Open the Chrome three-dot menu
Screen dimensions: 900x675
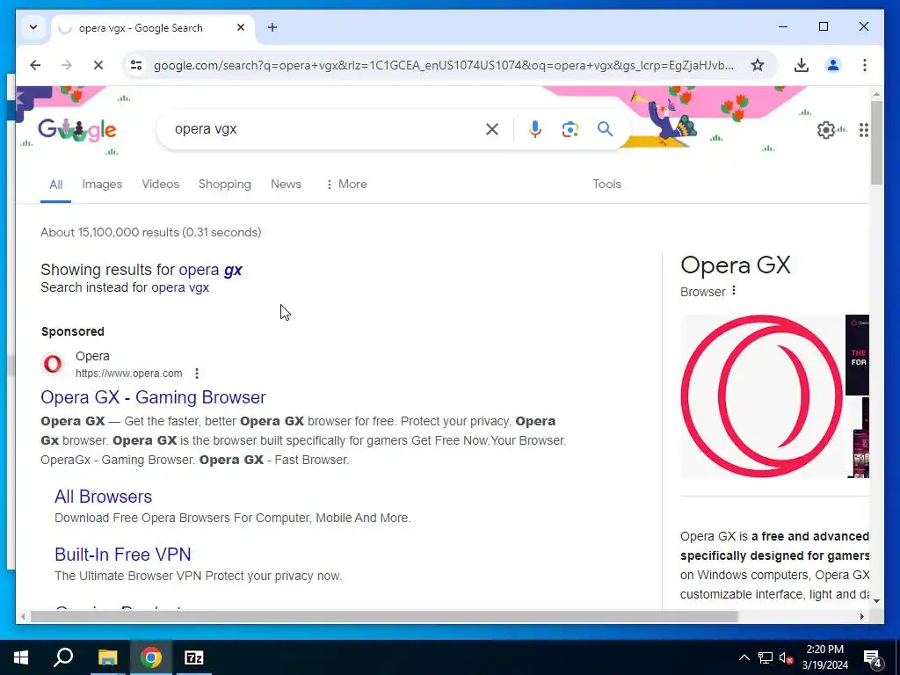point(865,65)
